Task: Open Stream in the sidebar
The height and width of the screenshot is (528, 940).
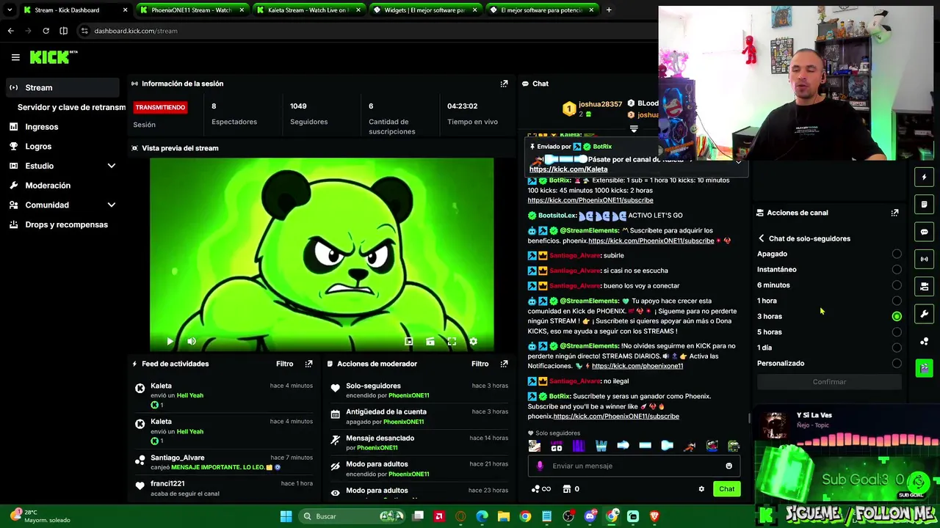Action: point(61,88)
